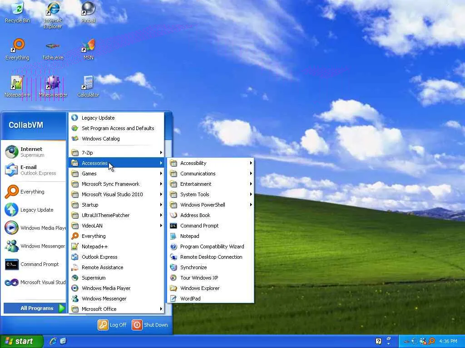The height and width of the screenshot is (348, 465).
Task: Click the help question mark taskbar icon
Action: 378,341
